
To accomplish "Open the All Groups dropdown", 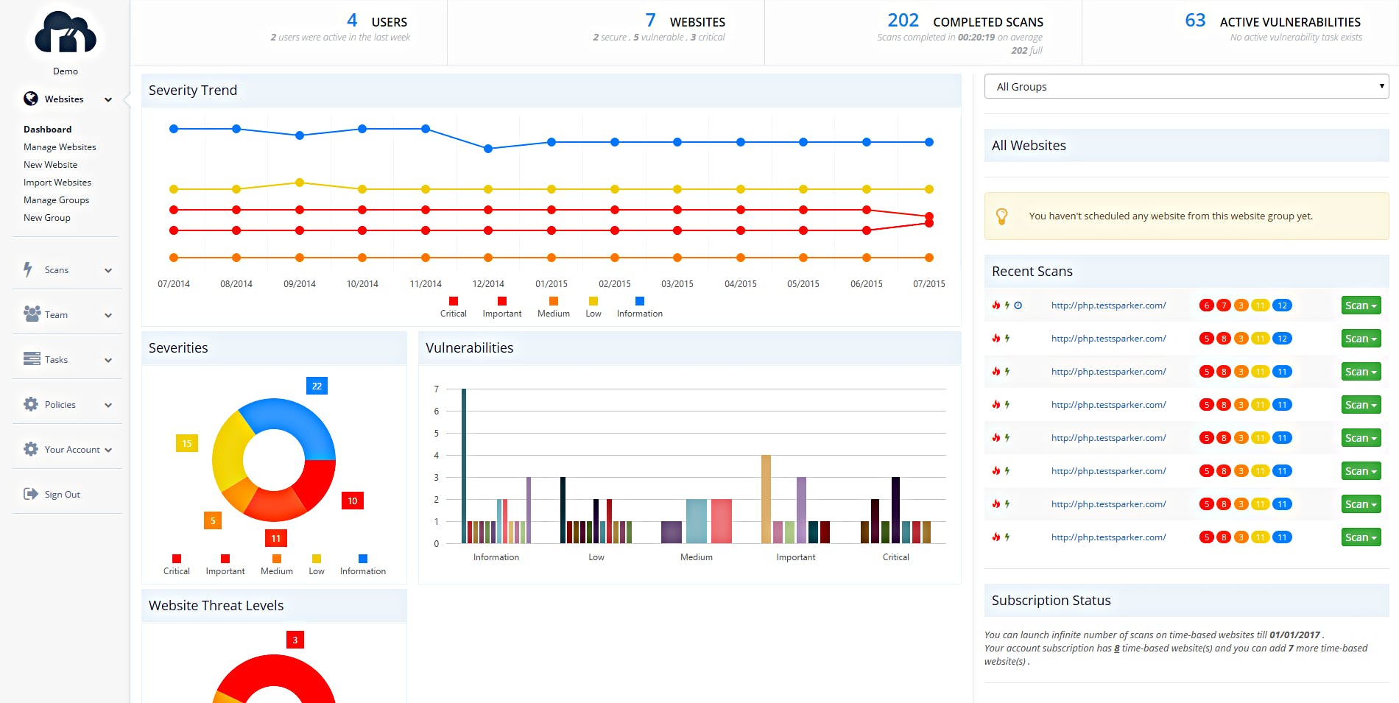I will point(1186,86).
